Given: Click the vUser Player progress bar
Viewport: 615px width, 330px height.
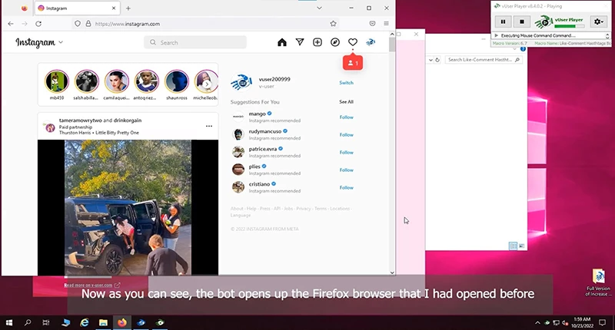Looking at the screenshot, I should point(569,26).
